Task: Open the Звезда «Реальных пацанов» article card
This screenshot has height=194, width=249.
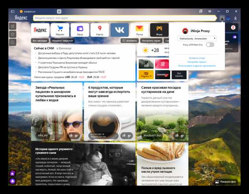Action: click(57, 112)
